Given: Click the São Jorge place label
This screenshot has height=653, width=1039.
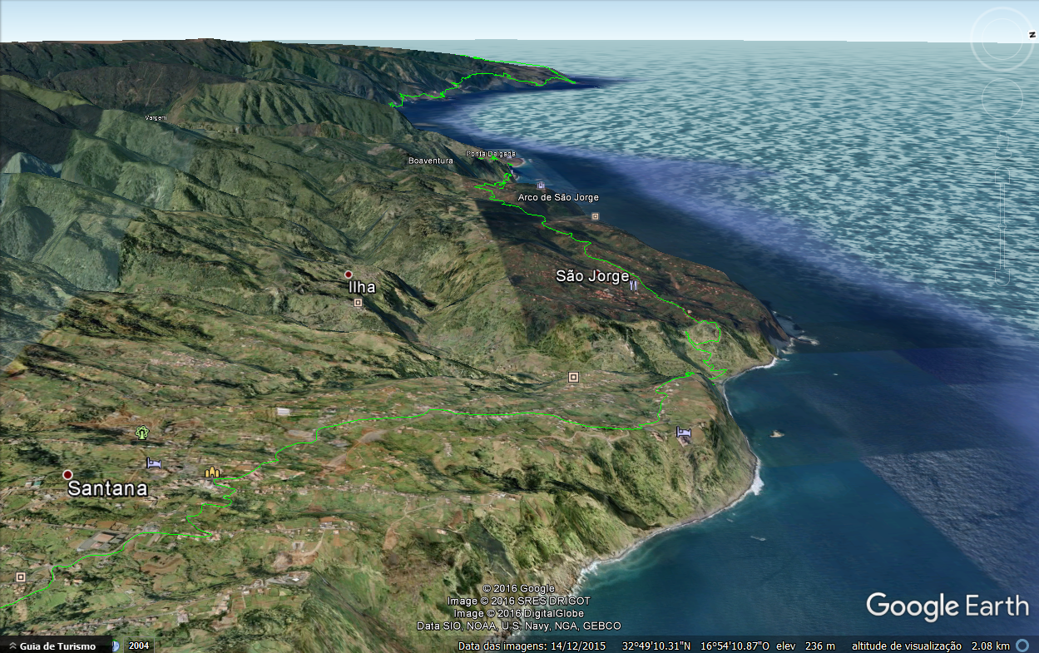Looking at the screenshot, I should click(x=592, y=277).
